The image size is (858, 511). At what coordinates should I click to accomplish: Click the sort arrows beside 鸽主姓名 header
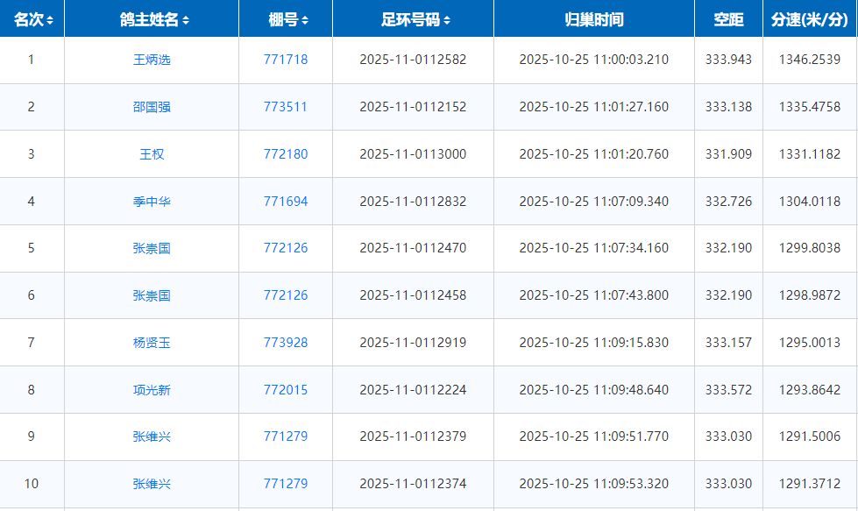click(x=186, y=20)
